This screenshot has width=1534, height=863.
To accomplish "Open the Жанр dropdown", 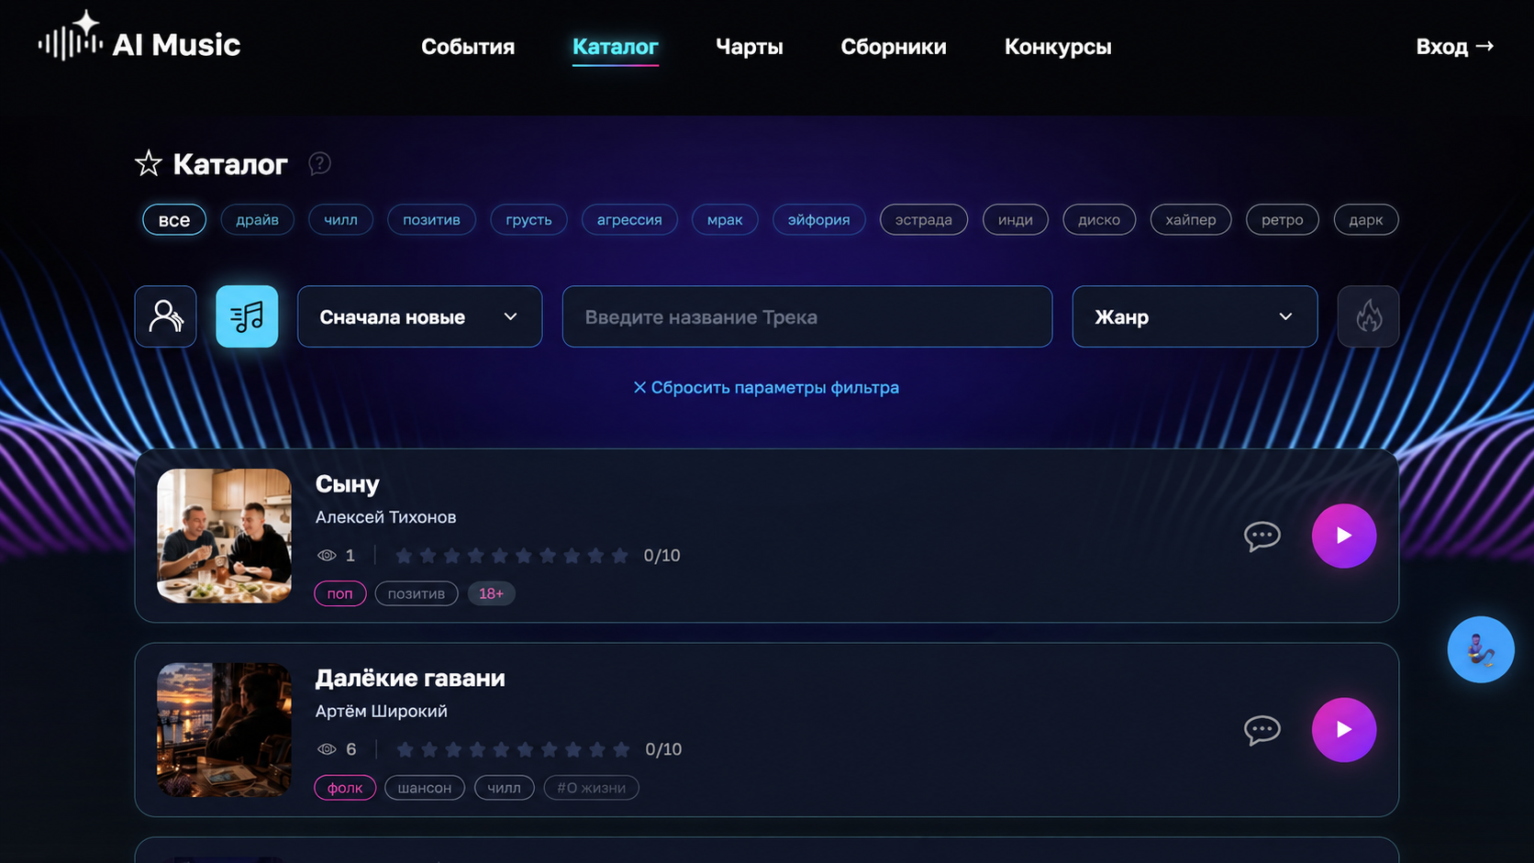I will [1195, 316].
